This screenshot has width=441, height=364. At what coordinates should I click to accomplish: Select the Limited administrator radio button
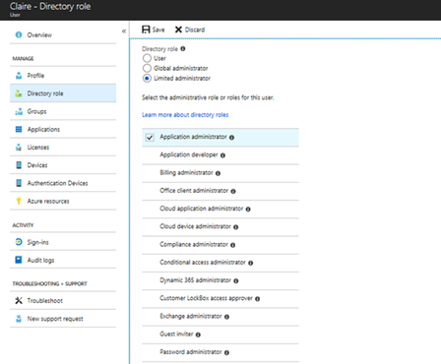coord(147,78)
